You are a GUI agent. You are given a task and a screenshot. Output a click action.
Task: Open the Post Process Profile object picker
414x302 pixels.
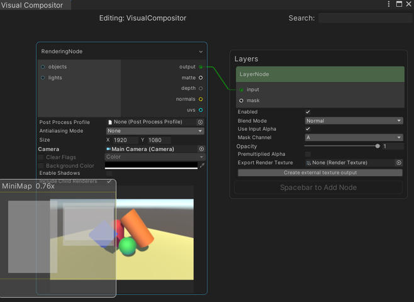pos(201,122)
